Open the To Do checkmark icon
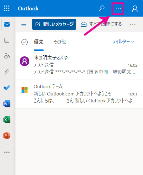Screen dimensions: 143x175 [x=7, y=88]
